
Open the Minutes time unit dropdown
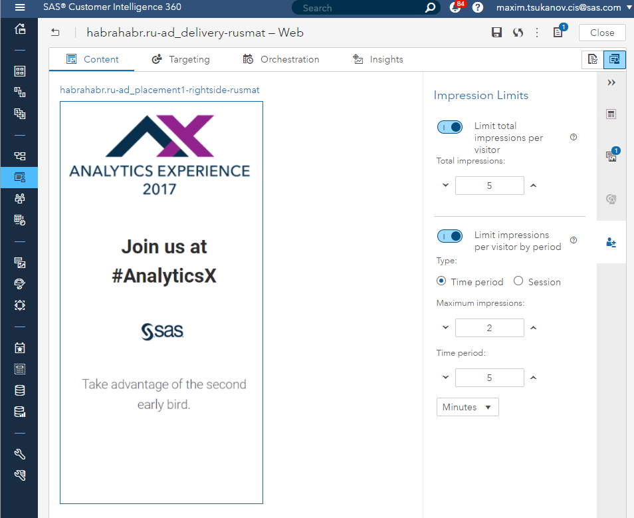pos(467,407)
